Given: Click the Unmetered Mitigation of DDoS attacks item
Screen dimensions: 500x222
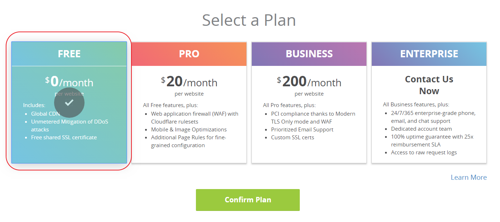Looking at the screenshot, I should click(69, 125).
